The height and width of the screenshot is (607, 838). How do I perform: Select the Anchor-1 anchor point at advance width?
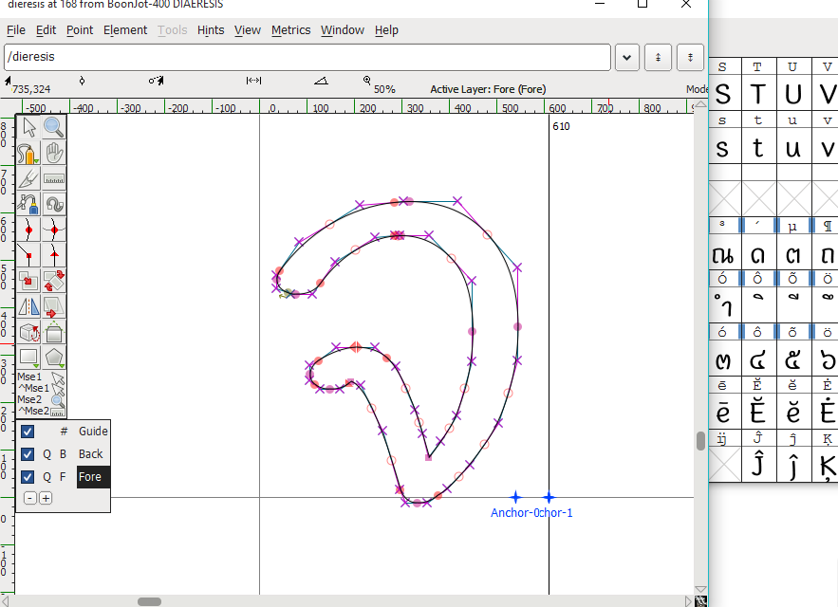[x=549, y=498]
